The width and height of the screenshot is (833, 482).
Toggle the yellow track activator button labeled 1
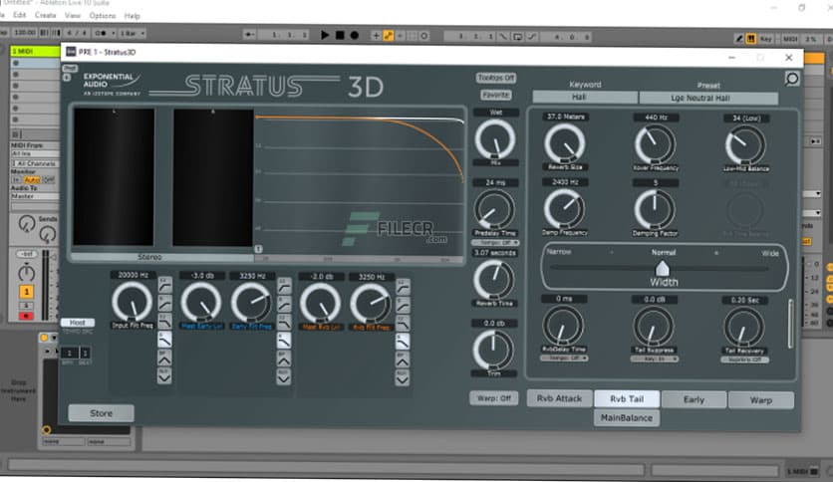point(27,292)
